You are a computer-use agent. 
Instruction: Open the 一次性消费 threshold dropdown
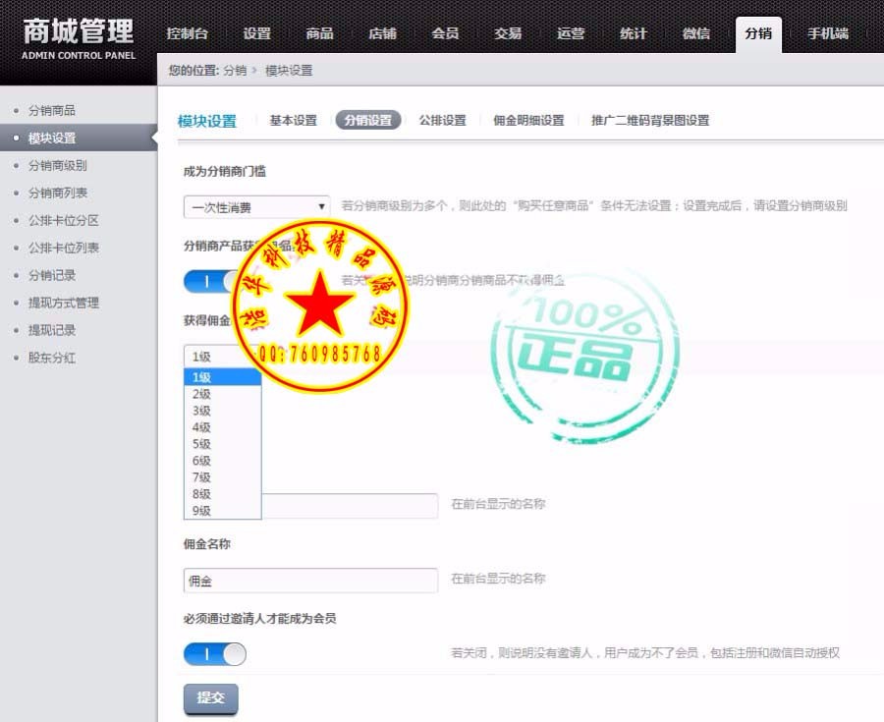256,207
